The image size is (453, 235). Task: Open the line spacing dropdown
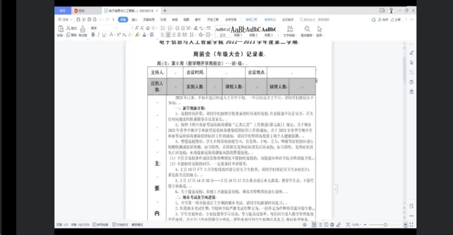pyautogui.click(x=195, y=35)
